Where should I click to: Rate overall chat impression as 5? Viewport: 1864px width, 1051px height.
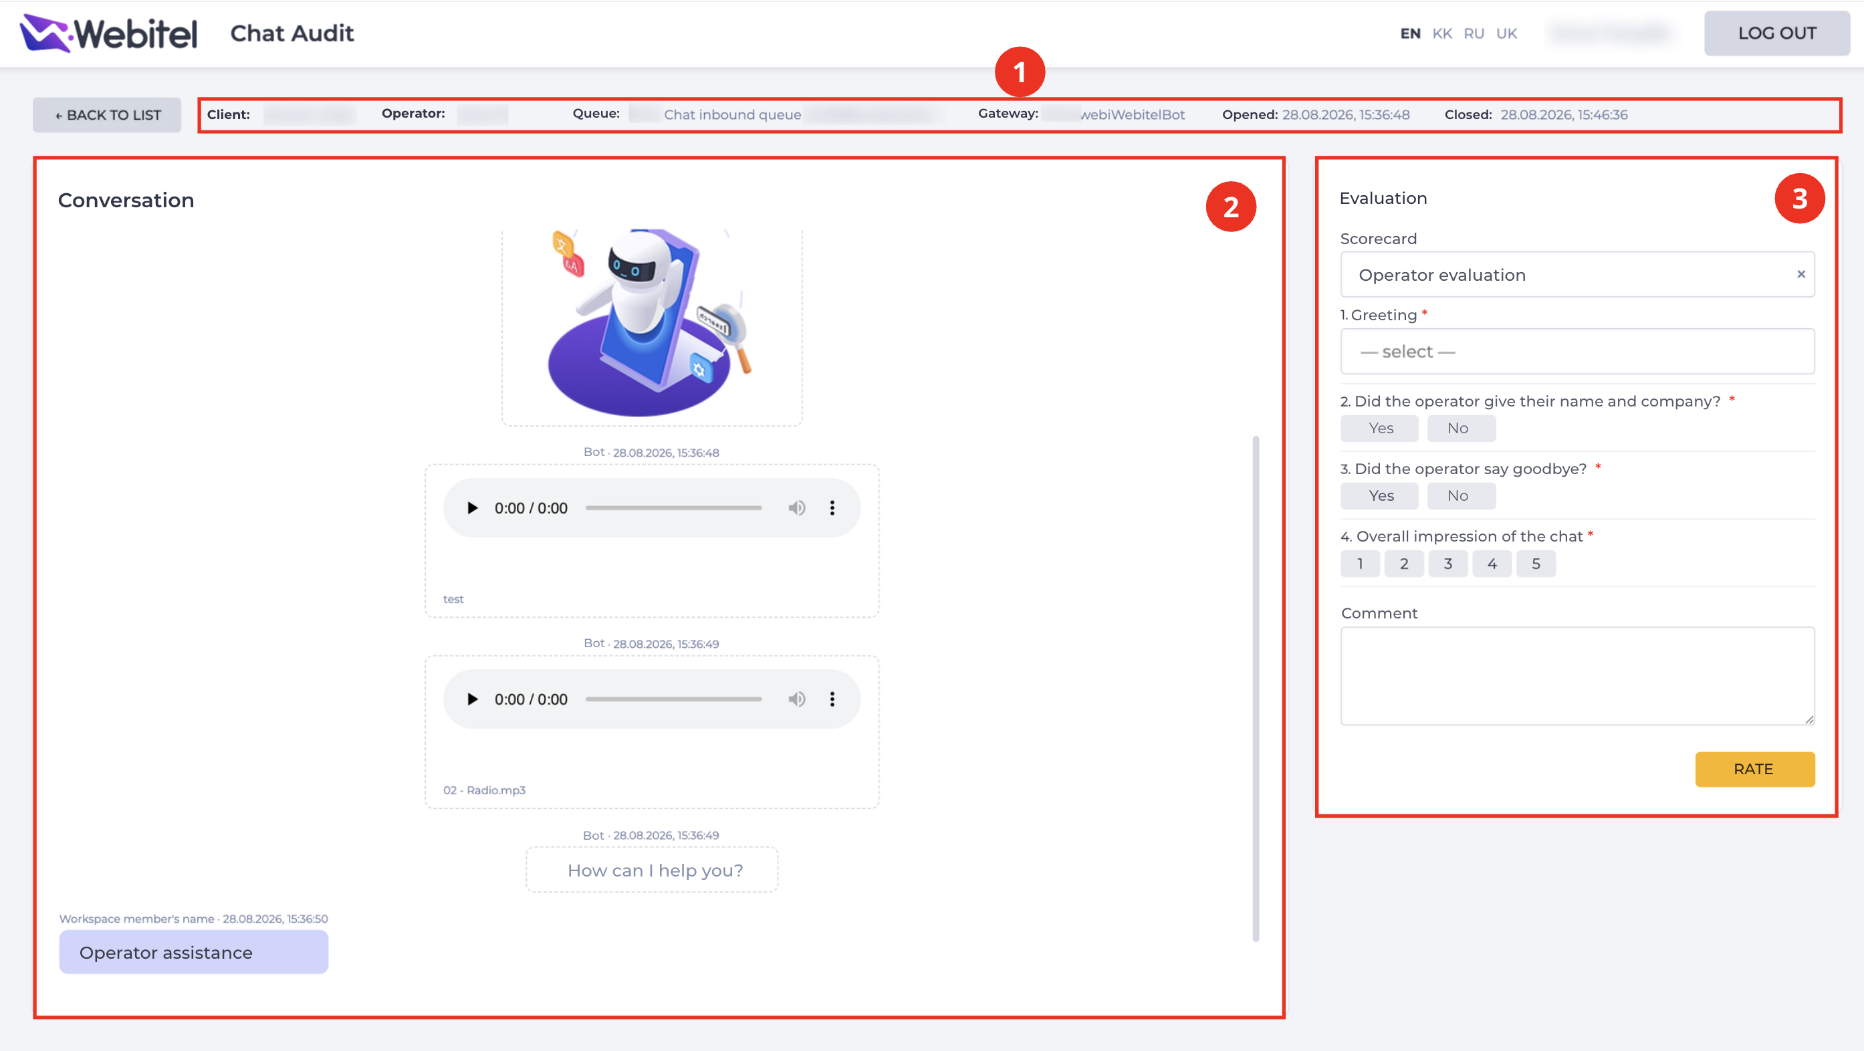coord(1536,564)
